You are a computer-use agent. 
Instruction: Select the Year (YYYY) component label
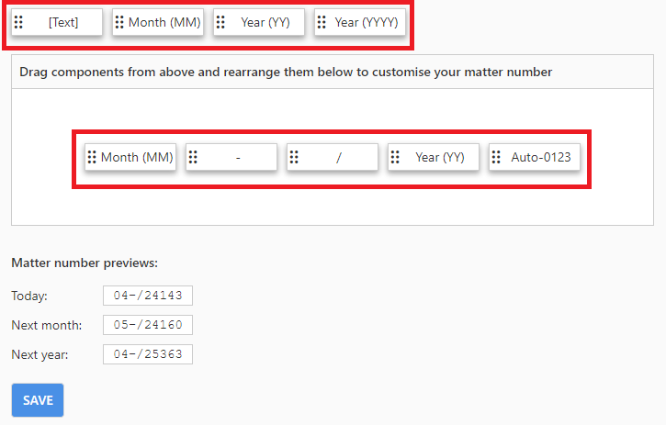pyautogui.click(x=367, y=22)
